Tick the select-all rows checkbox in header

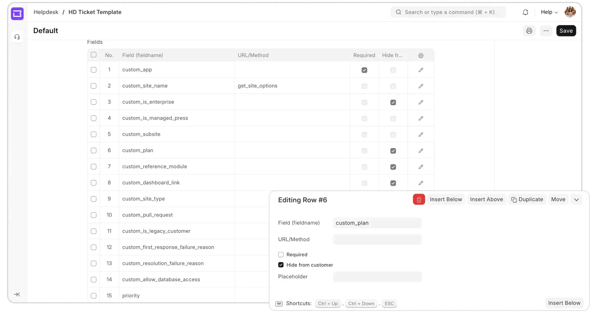click(x=94, y=55)
